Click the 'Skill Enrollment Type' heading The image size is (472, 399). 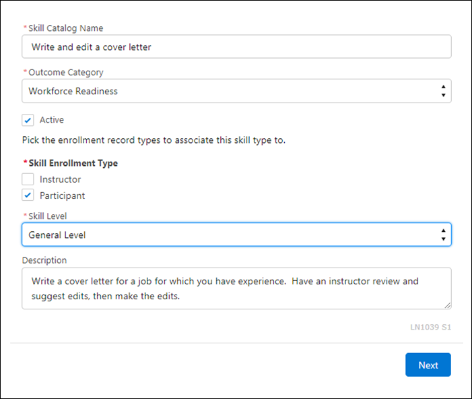coord(73,163)
